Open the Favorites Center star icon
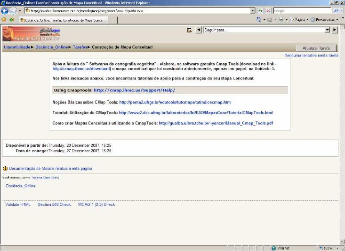The width and height of the screenshot is (345, 251). (x=4, y=20)
